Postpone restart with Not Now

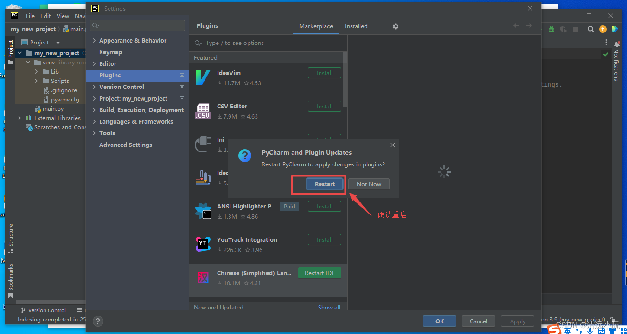369,184
